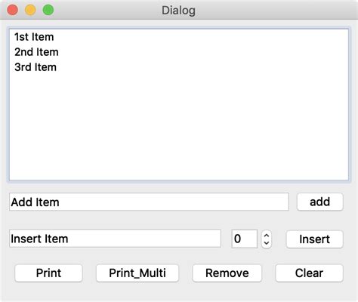
Task: Click the Print_Multi button
Action: pyautogui.click(x=137, y=273)
